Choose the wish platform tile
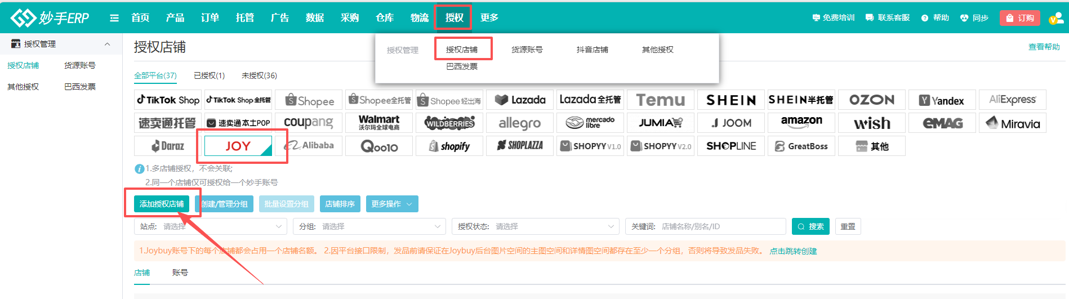 872,123
